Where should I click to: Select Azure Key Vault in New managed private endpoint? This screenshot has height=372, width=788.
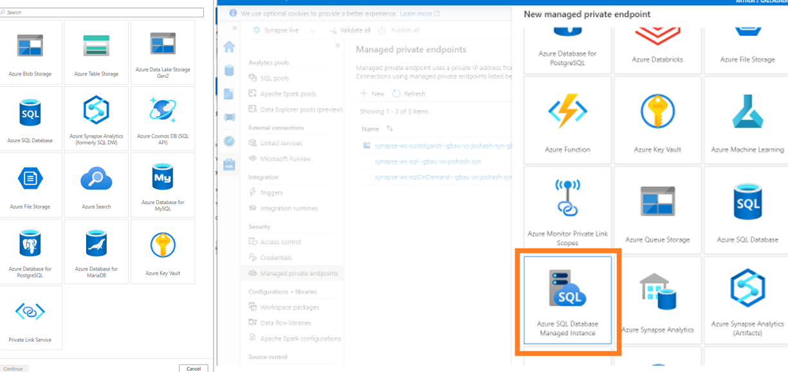pyautogui.click(x=657, y=120)
